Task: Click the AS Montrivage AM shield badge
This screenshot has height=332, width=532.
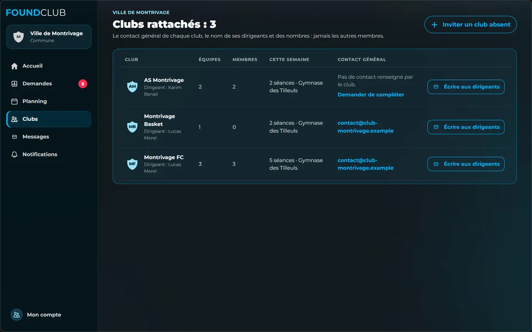Action: 132,87
